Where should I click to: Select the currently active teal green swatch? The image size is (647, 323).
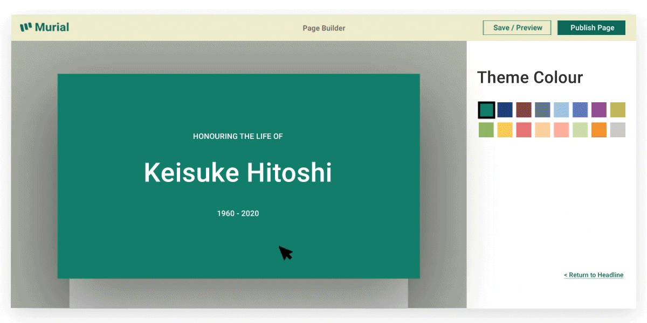pyautogui.click(x=486, y=110)
